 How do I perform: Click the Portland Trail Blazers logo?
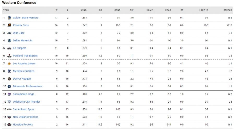[x=9, y=56]
